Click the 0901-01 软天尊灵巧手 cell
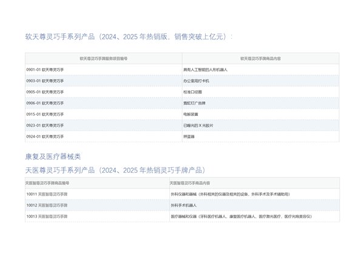Image resolution: width=364 pixels, height=257 pixels. pos(45,70)
